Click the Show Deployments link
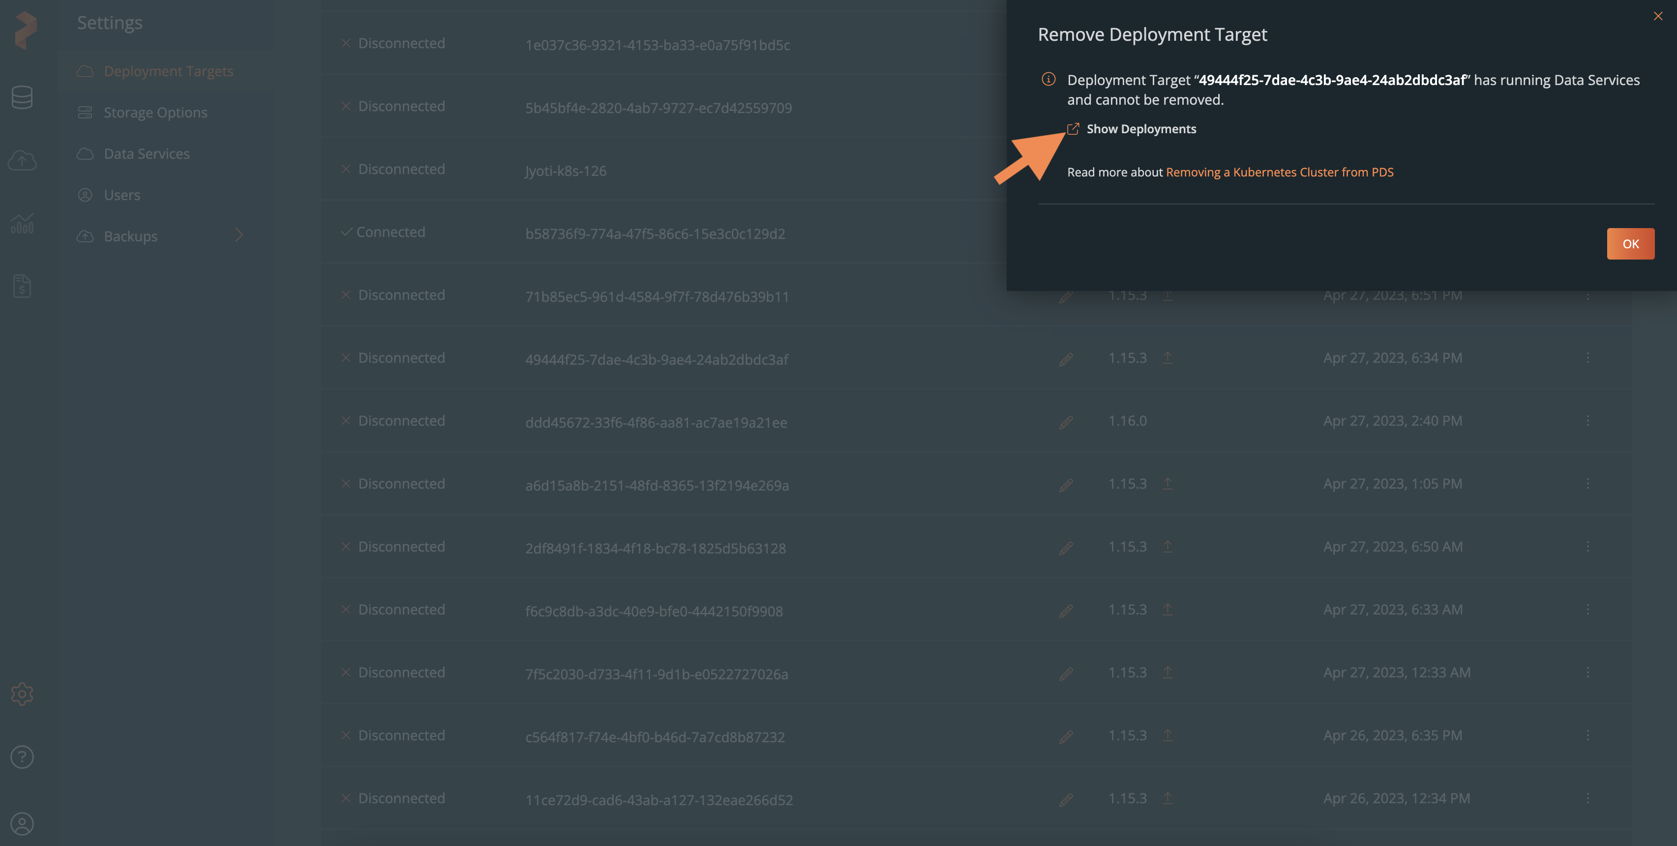The height and width of the screenshot is (846, 1677). tap(1141, 129)
